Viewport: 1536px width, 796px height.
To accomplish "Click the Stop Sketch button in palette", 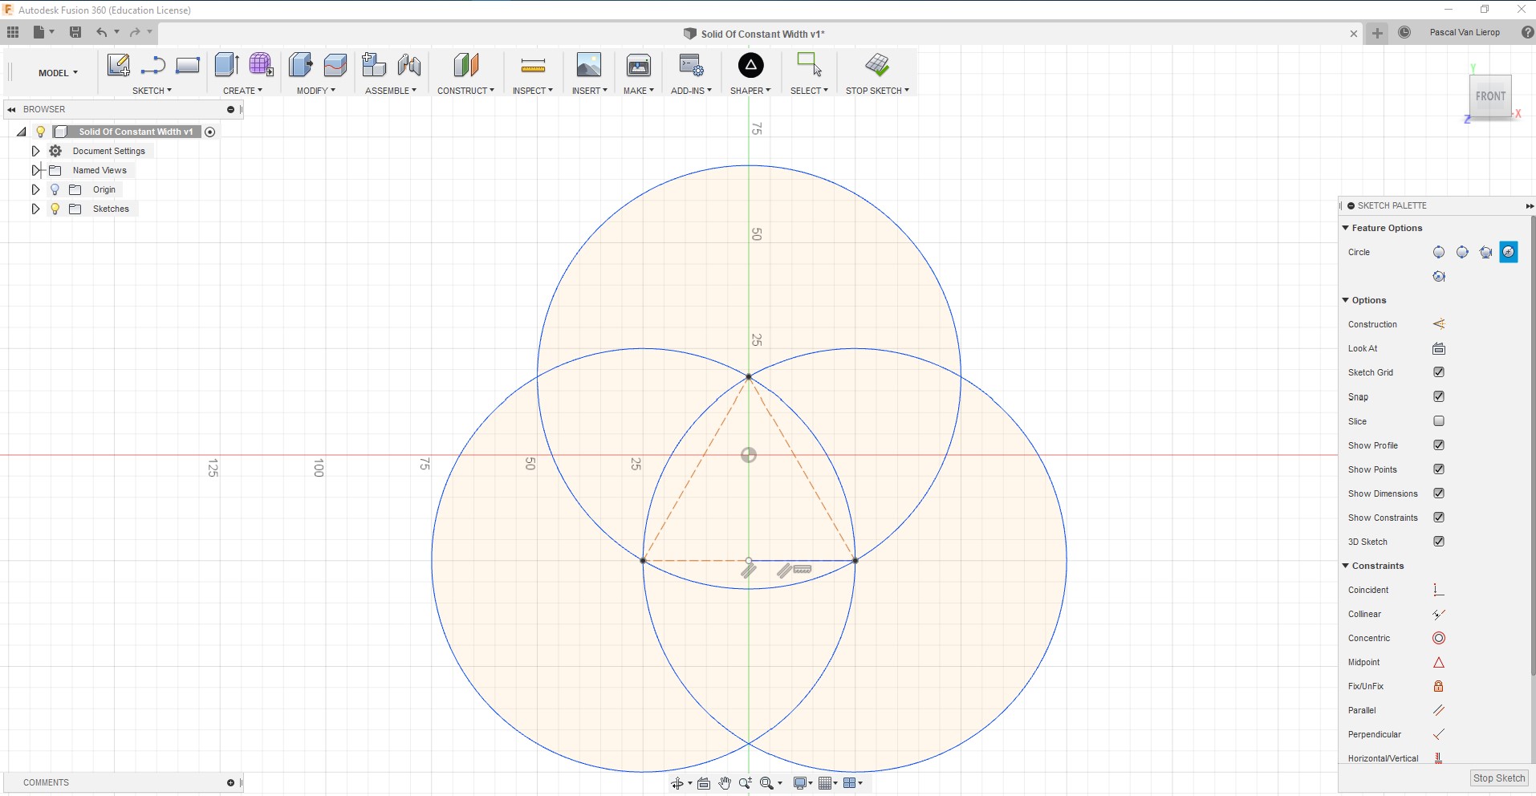I will point(1499,778).
